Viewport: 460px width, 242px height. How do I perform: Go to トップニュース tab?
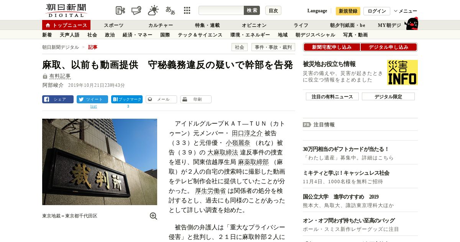(x=66, y=25)
